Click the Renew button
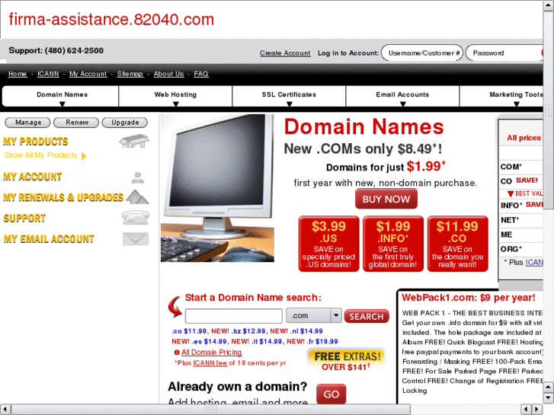Viewport: 554px width, 415px height. (76, 123)
